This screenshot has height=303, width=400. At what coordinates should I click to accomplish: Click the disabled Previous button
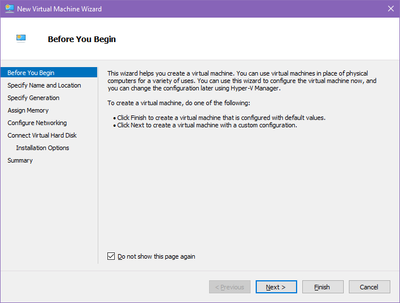230,287
